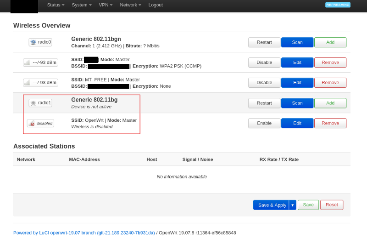Open the VPN menu
Viewport: 367px width, 239px height.
coord(106,5)
